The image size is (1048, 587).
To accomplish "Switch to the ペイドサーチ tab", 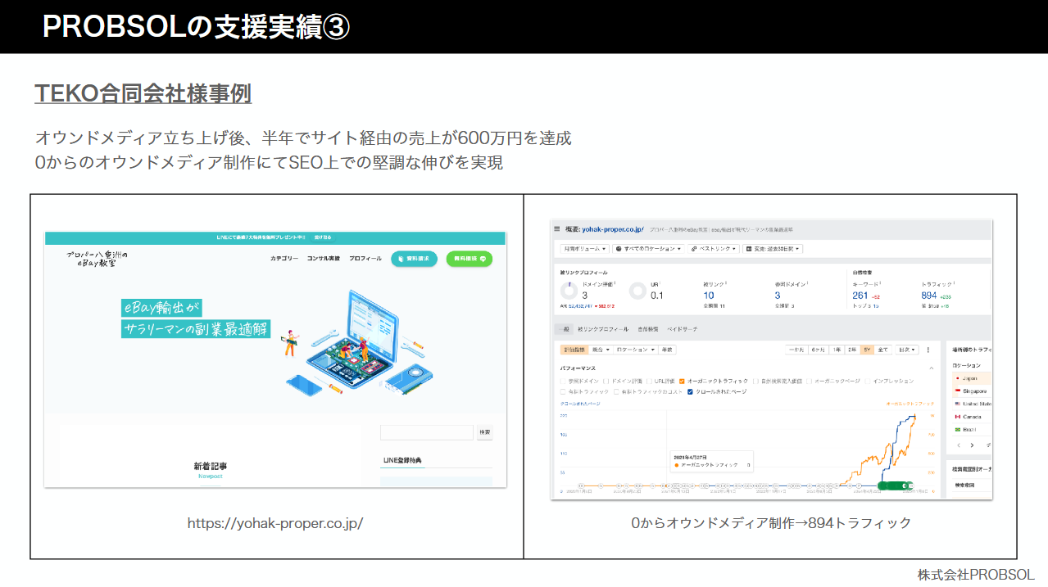I will click(682, 328).
